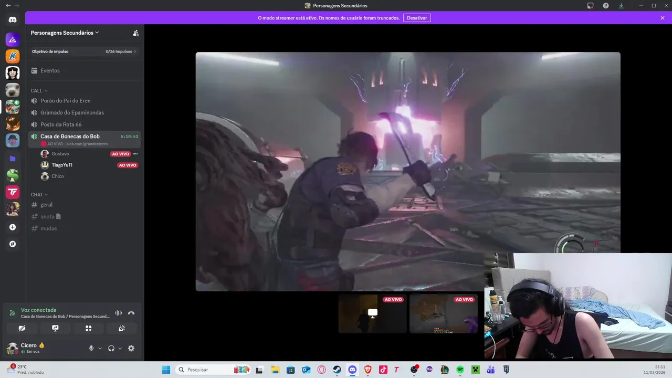The width and height of the screenshot is (672, 378).
Task: Join Posto da Rota 66 voice channel
Action: [85, 124]
